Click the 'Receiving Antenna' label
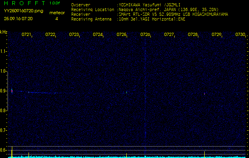This screenshot has width=249, height=158. (x=91, y=19)
